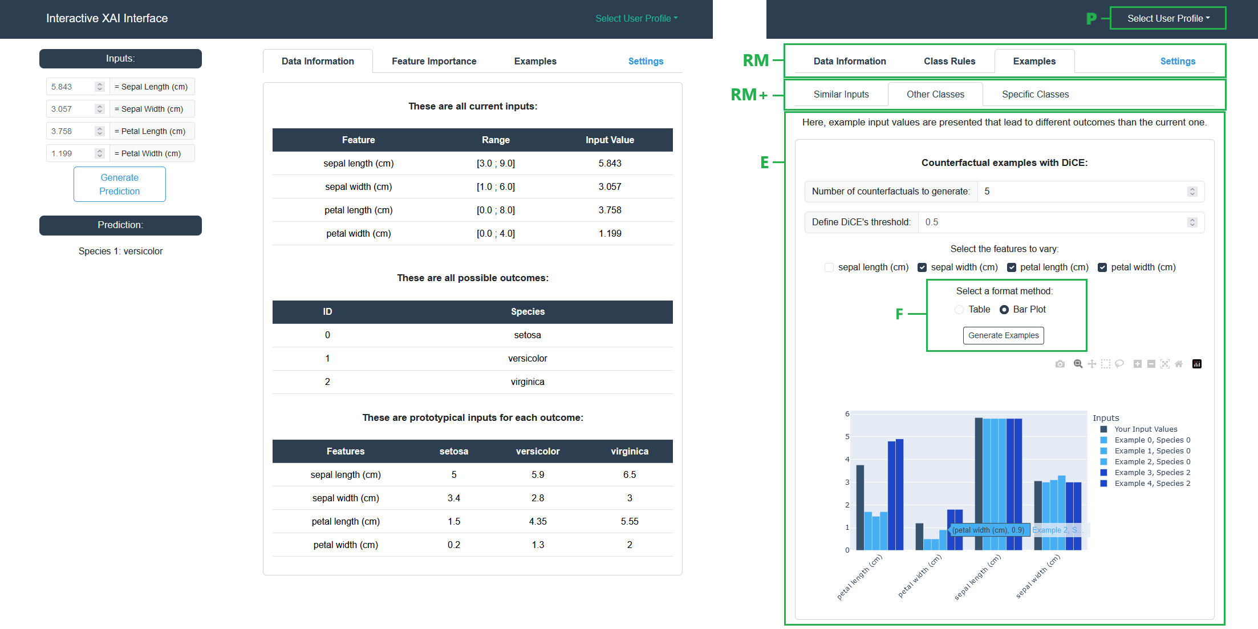Select the pan tool in plot toolbar
Viewport: 1258px width, 629px height.
click(x=1091, y=364)
